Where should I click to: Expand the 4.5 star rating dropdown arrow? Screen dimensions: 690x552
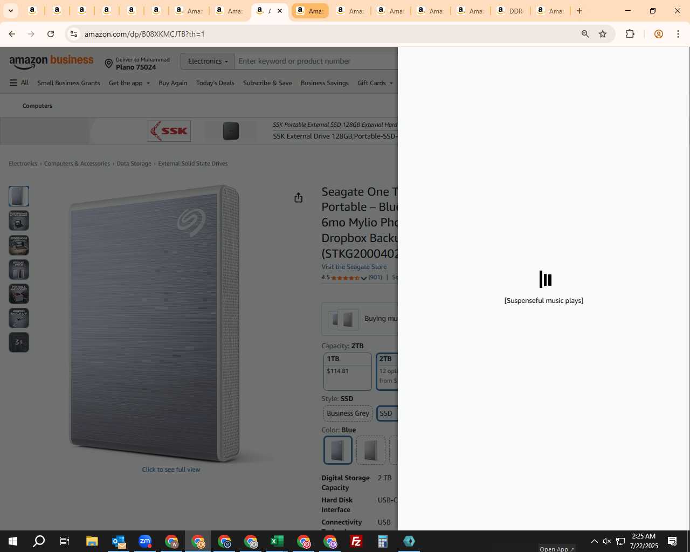[x=364, y=278]
